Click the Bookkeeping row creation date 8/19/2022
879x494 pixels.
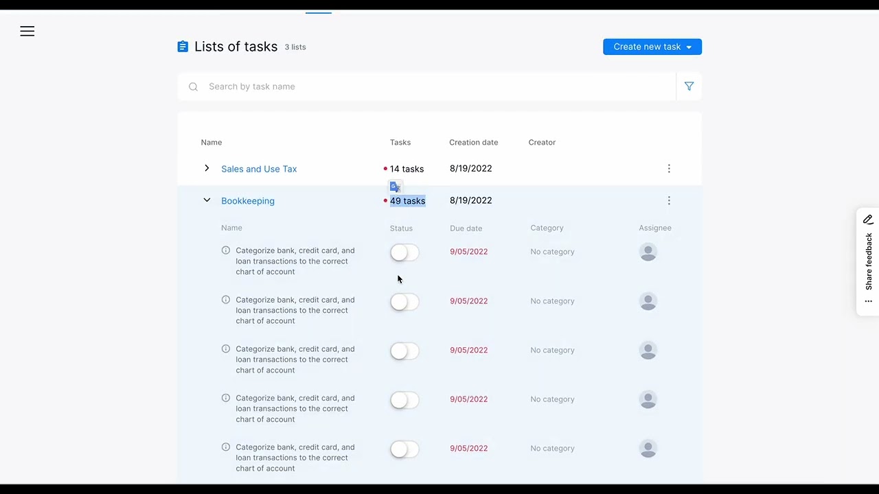coord(471,200)
